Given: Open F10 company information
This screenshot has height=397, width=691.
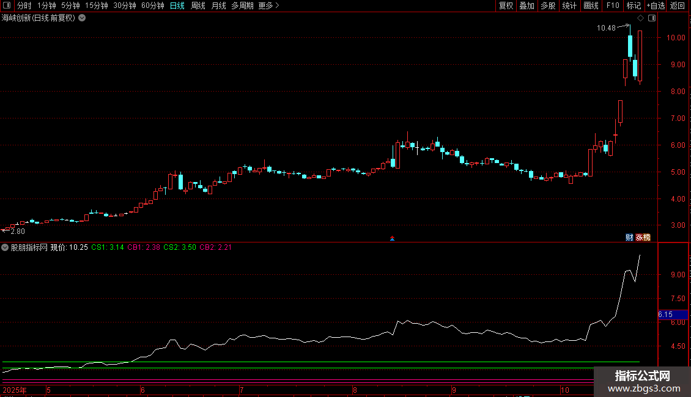Looking at the screenshot, I should coord(612,5).
